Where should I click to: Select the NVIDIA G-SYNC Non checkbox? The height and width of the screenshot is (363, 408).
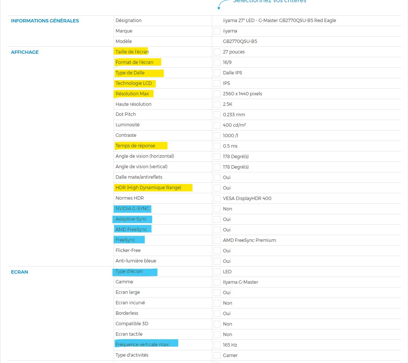point(217,209)
